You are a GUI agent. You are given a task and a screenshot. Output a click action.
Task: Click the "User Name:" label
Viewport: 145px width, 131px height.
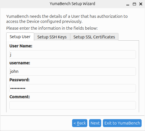coord(21,46)
